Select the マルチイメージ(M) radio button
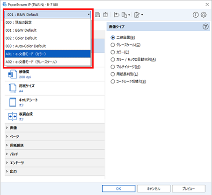The height and width of the screenshot is (195, 212). coord(113,67)
